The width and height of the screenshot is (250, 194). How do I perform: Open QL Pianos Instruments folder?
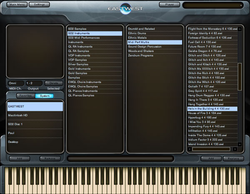coord(95,91)
